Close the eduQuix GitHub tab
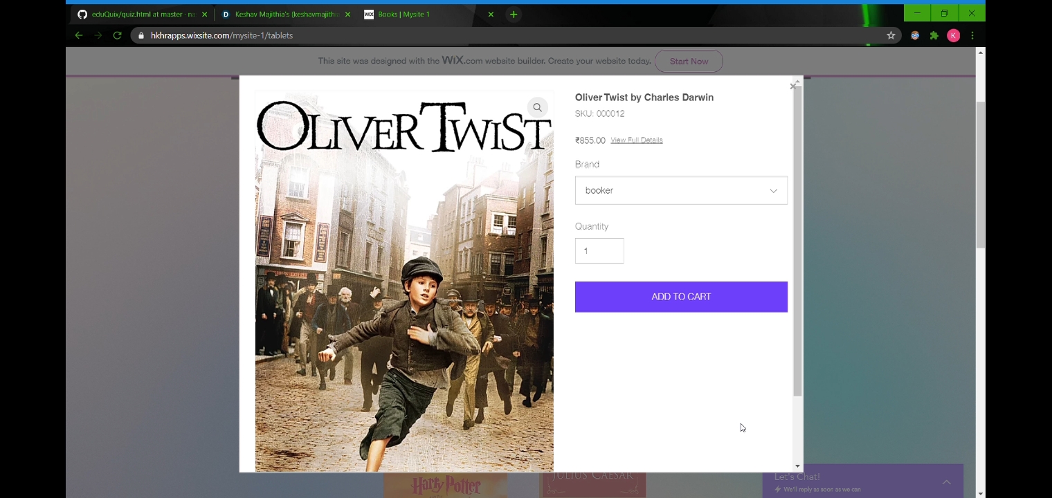Viewport: 1052px width, 498px height. 204,15
